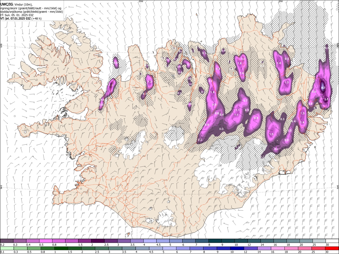
Task: Click the bright red bottom-row swatch labeled 30
Action: (332, 248)
